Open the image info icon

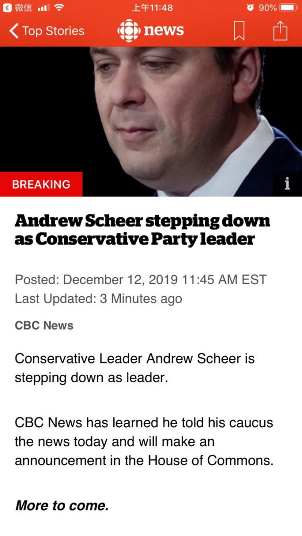[x=287, y=183]
